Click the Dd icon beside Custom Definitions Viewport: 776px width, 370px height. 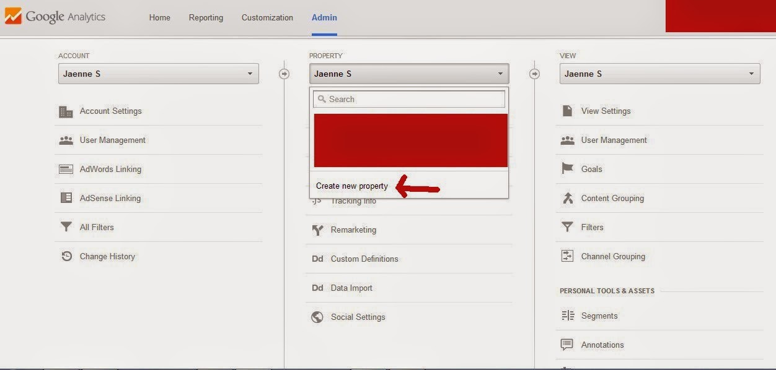pyautogui.click(x=317, y=259)
